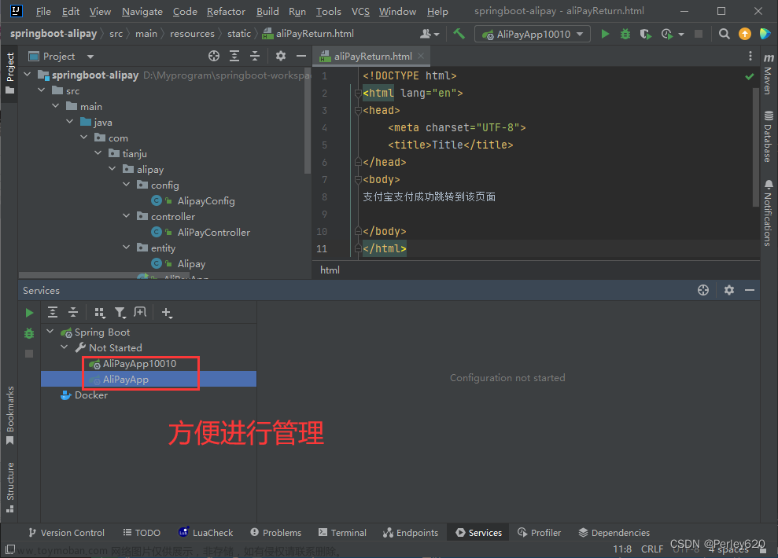
Task: Expand all services in Services toolbar
Action: click(x=53, y=312)
